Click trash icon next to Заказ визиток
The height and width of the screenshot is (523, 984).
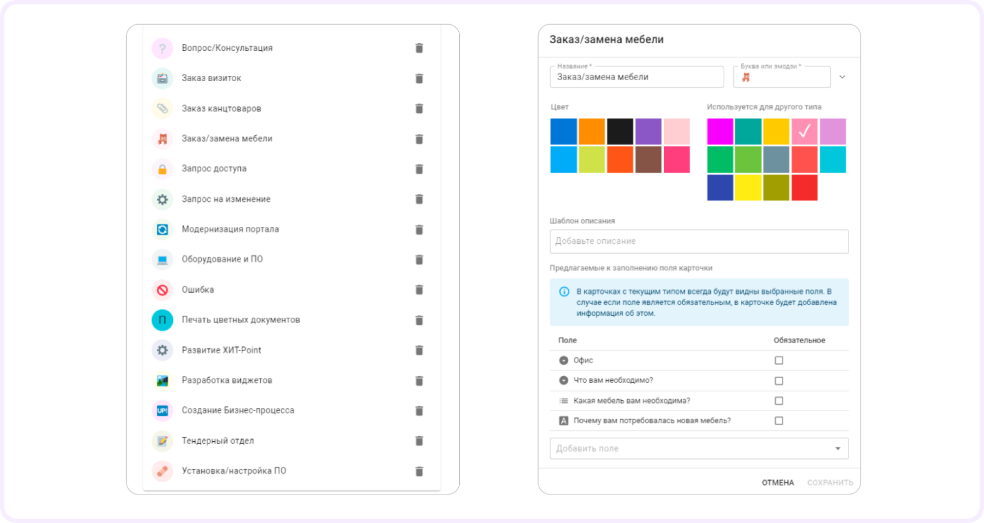point(419,78)
